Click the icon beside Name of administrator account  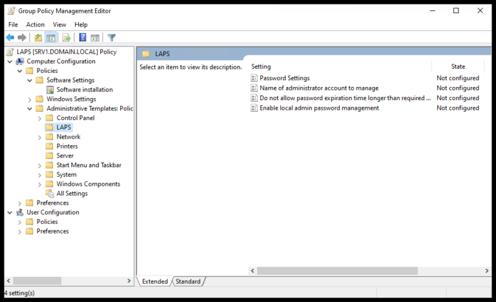(x=254, y=88)
